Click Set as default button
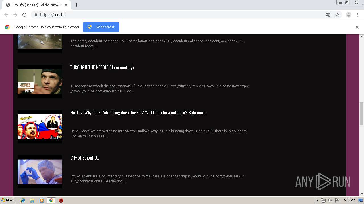The image size is (364, 204). pyautogui.click(x=101, y=27)
